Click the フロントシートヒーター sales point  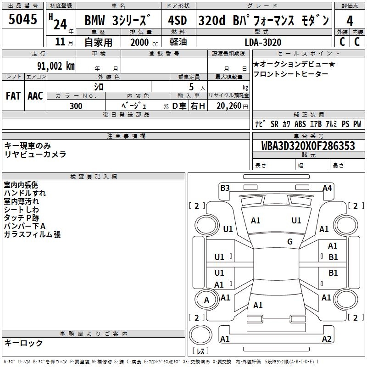click(290, 74)
